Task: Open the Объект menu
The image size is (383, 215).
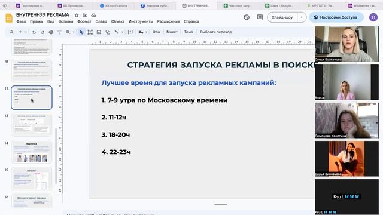Action: pos(118,21)
